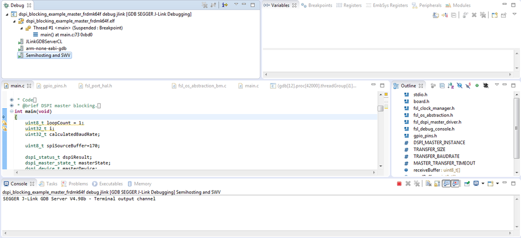521x238 pixels.
Task: Switch to EmbSys Registers tab
Action: pos(386,5)
